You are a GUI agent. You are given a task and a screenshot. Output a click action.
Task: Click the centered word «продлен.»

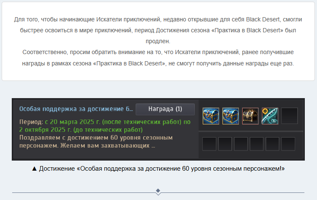158,41
